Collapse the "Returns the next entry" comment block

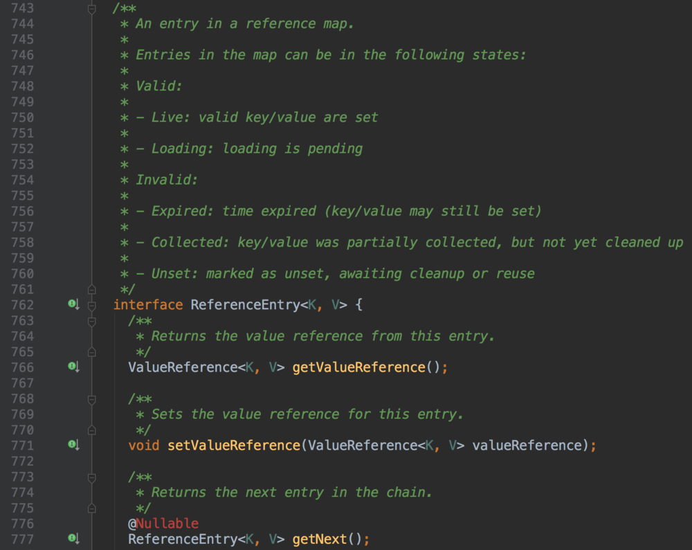click(x=91, y=477)
